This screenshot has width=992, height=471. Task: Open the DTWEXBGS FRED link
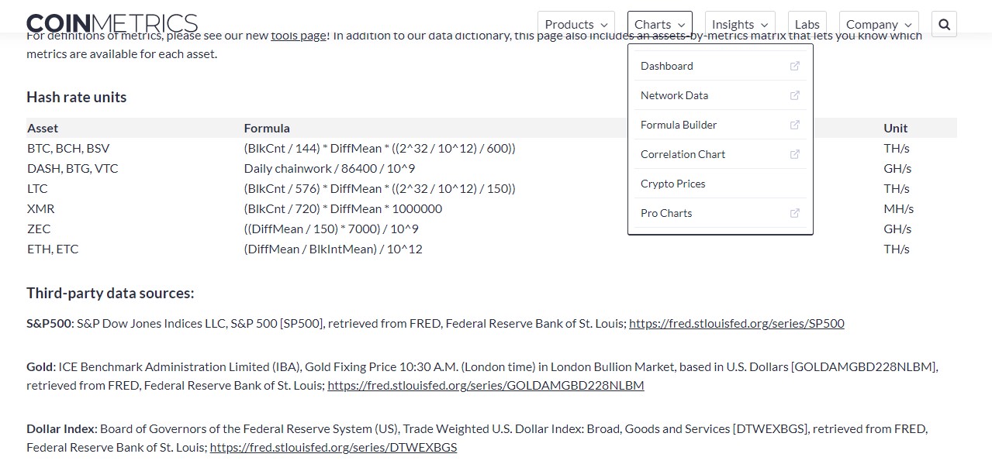[334, 447]
